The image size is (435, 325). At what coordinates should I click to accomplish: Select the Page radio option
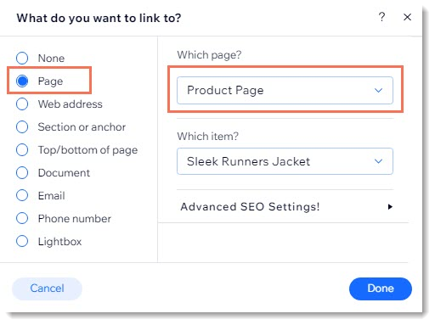[x=22, y=81]
